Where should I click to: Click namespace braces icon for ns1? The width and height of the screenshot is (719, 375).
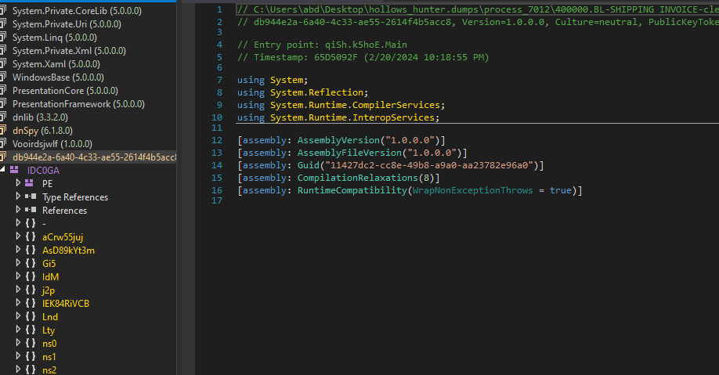click(31, 356)
